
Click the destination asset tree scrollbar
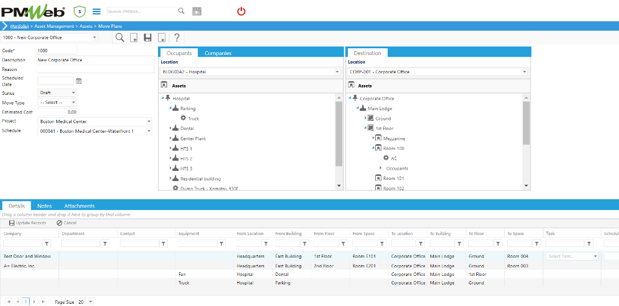point(526,123)
